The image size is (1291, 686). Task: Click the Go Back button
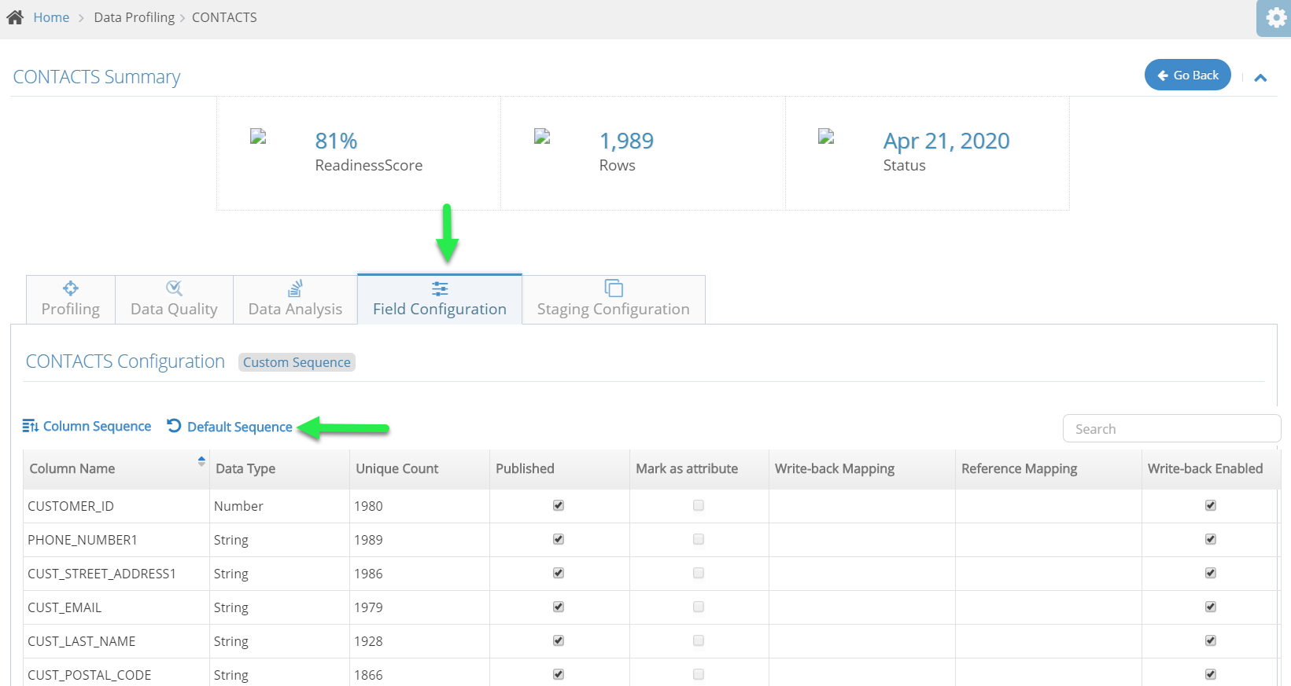point(1187,75)
